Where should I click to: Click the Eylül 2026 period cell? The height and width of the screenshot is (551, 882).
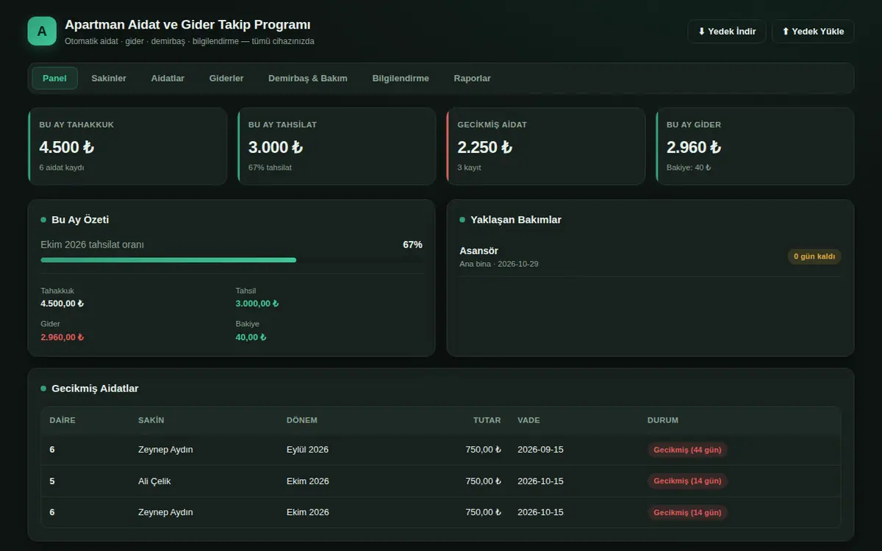307,450
